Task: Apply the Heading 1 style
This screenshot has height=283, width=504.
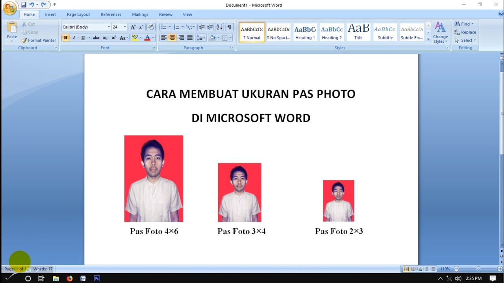Action: tap(305, 32)
